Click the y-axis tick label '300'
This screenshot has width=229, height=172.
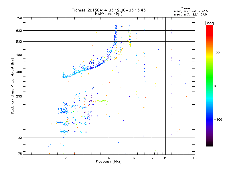(19, 72)
